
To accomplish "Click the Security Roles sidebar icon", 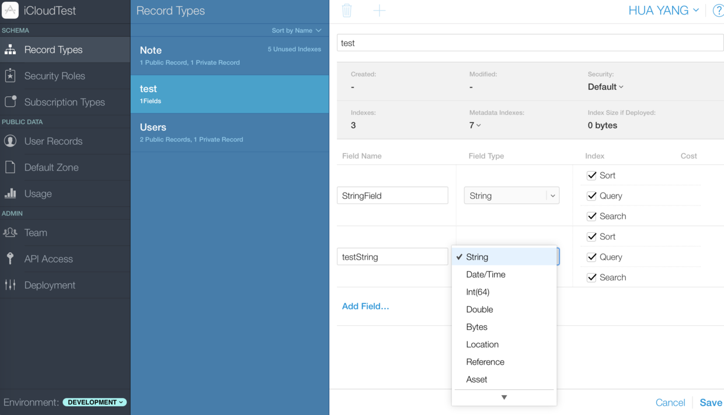I will click(11, 76).
